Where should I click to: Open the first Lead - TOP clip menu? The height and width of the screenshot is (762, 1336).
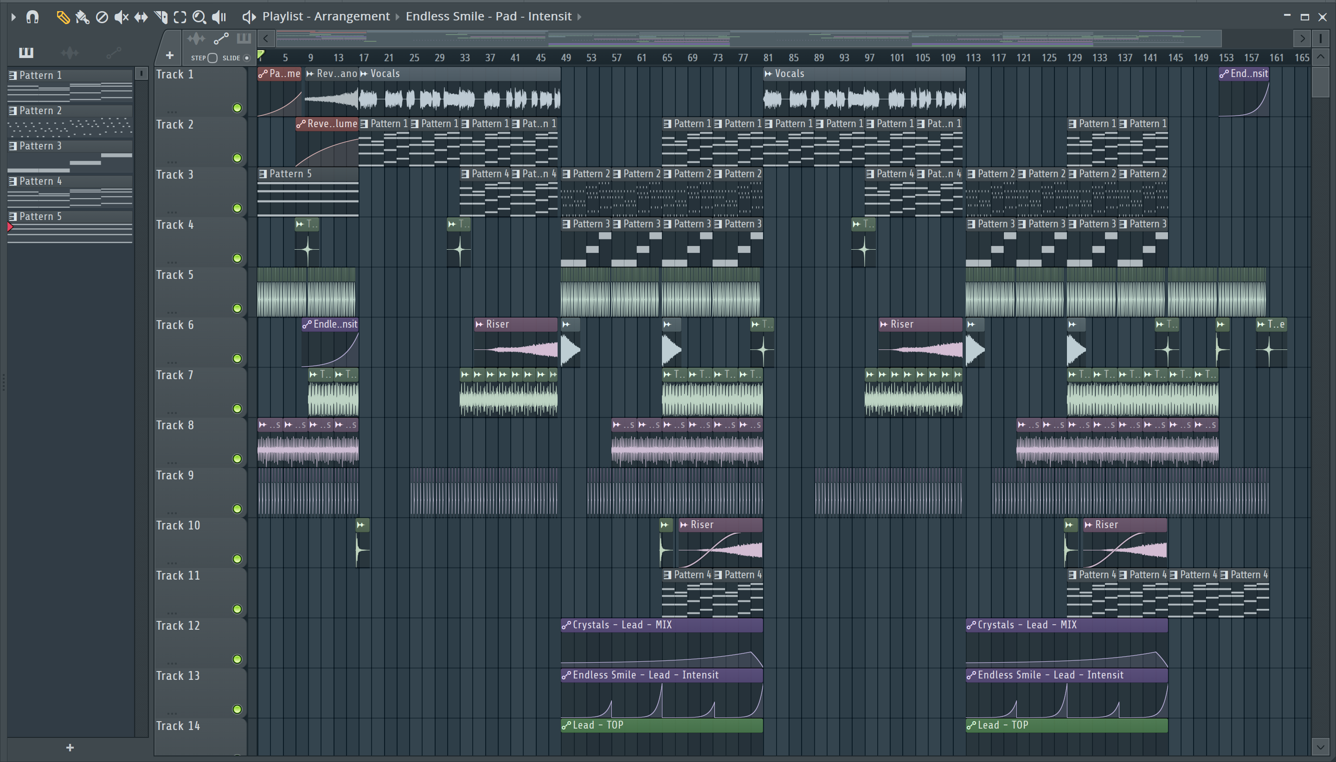(566, 725)
